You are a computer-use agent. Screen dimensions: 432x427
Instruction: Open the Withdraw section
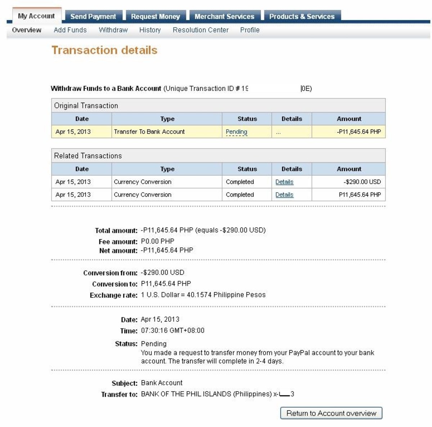pyautogui.click(x=113, y=30)
